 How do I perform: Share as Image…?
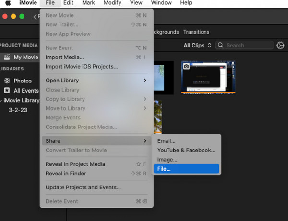(x=186, y=160)
